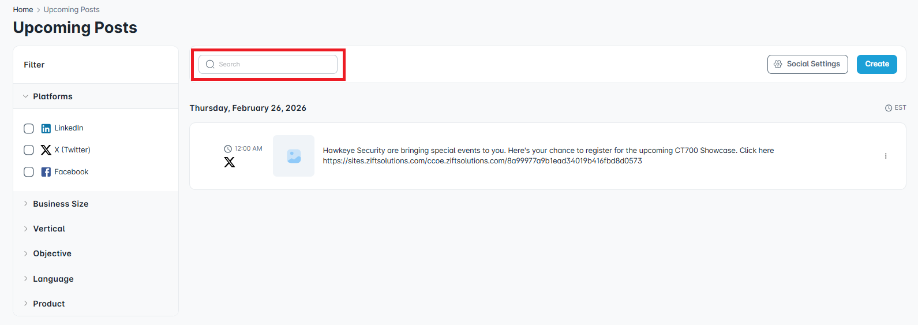Click the Facebook logo icon in filters
Image resolution: width=918 pixels, height=325 pixels.
point(46,172)
